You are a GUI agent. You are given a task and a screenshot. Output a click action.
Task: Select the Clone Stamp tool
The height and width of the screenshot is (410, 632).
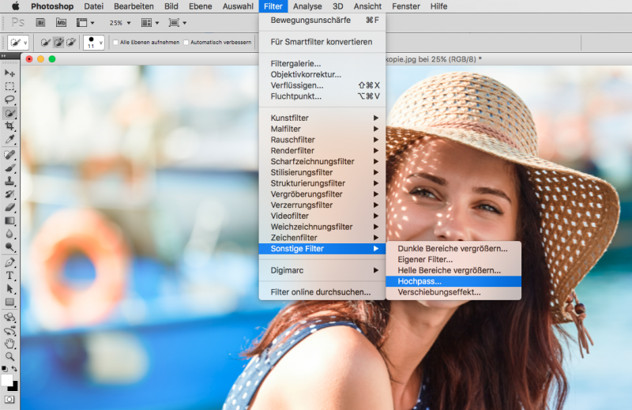pos(9,181)
